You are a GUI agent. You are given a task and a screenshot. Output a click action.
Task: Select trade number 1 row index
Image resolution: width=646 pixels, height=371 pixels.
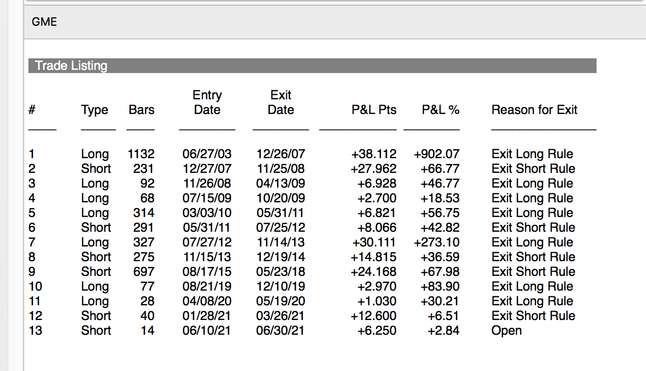32,154
